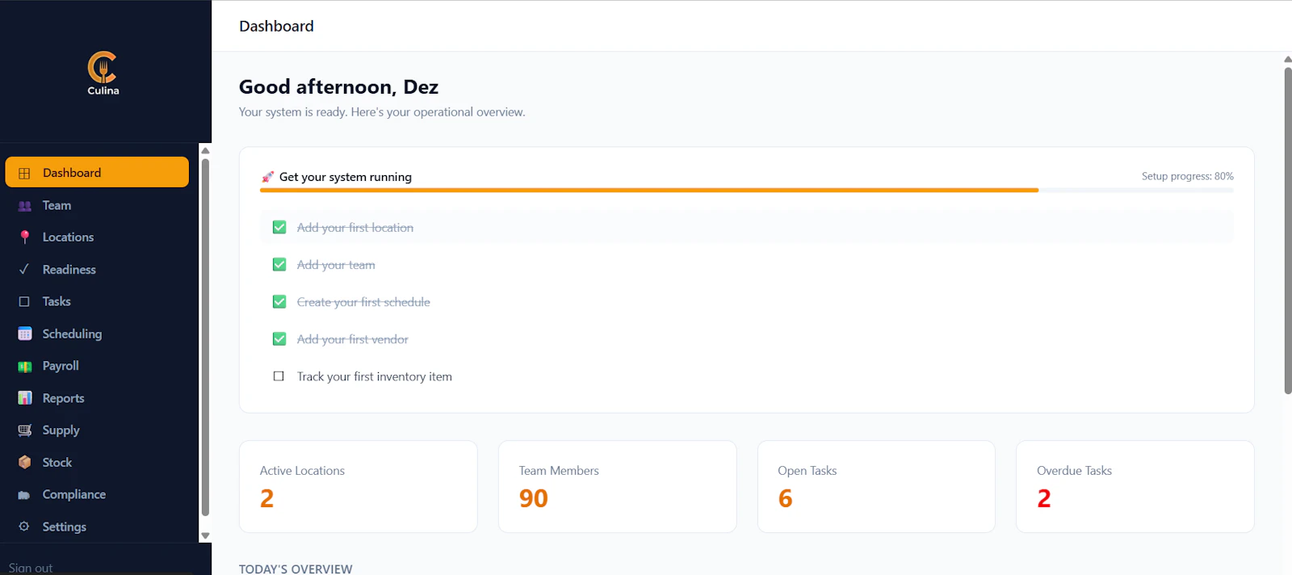Image resolution: width=1292 pixels, height=575 pixels.
Task: Click the Sign out link
Action: tap(31, 568)
